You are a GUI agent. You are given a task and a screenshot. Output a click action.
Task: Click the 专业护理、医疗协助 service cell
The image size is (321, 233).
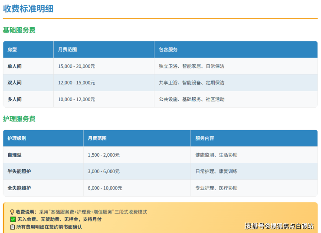(x=216, y=188)
